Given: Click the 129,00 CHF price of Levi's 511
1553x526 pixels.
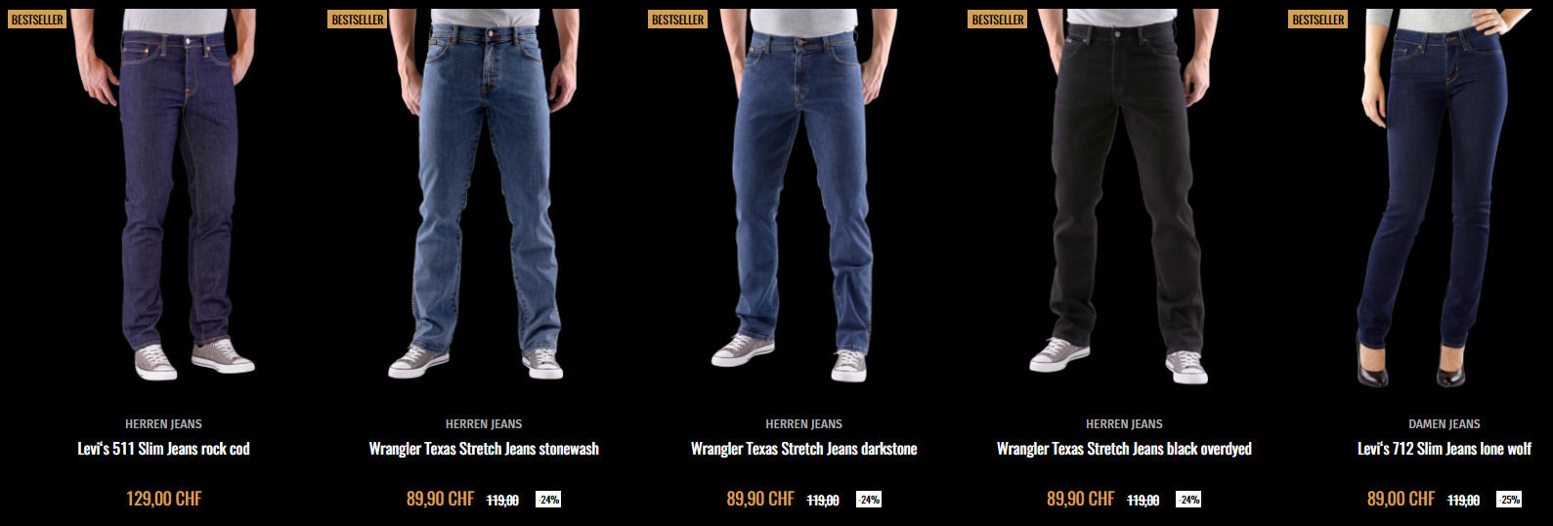Looking at the screenshot, I should pos(163,499).
